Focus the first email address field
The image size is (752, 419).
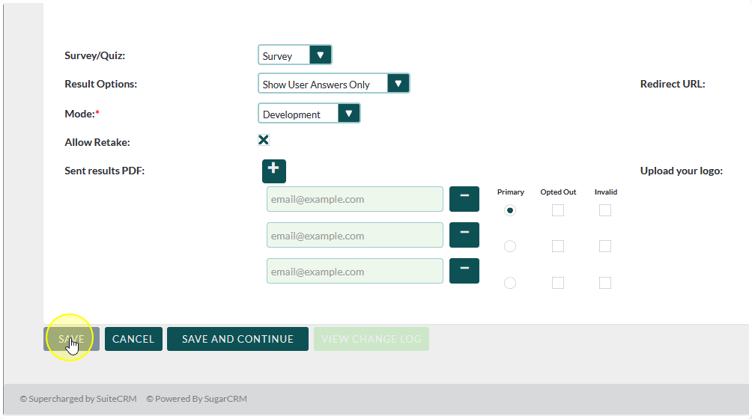[355, 199]
